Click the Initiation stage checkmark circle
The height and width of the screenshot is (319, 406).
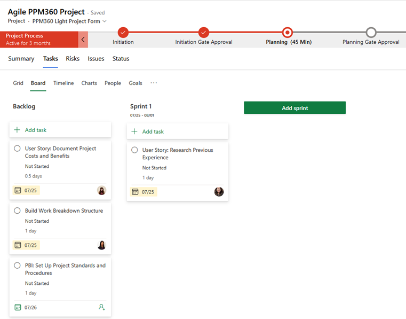123,32
